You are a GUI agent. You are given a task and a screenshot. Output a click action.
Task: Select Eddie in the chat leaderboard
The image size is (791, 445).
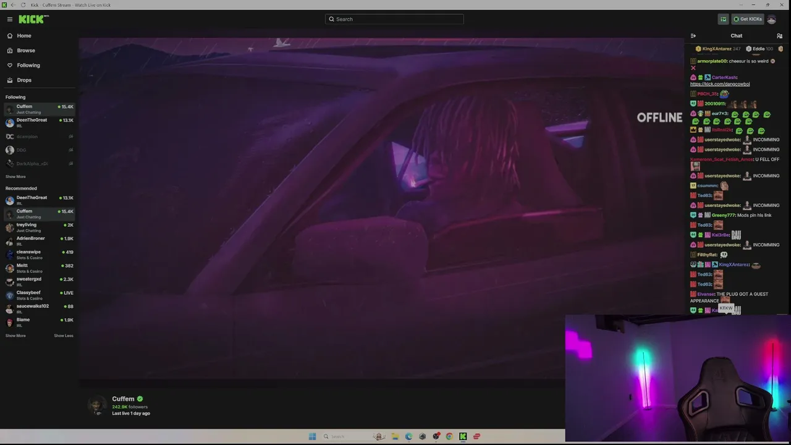[x=759, y=49]
